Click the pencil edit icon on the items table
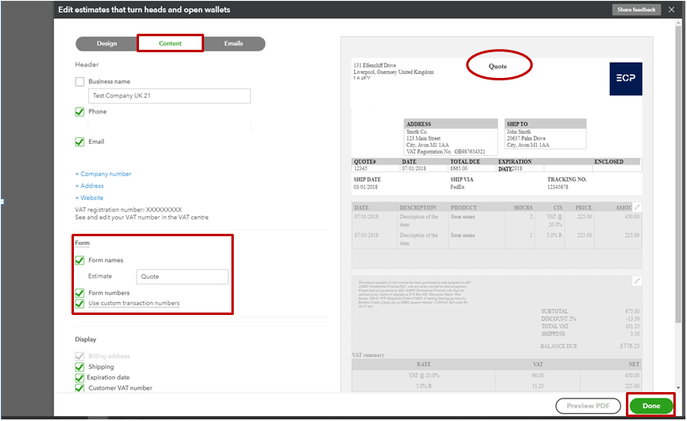The image size is (687, 421). pyautogui.click(x=637, y=206)
